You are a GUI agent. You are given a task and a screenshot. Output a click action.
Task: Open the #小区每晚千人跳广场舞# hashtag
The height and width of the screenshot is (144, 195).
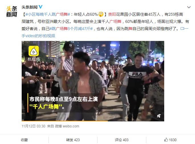pos(48,14)
